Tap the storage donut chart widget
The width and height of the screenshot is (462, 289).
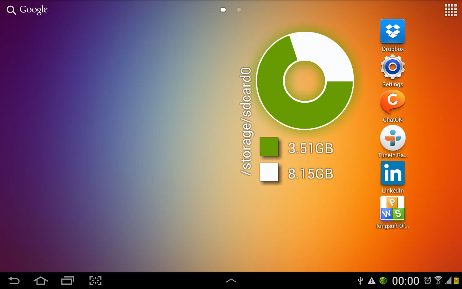[x=305, y=81]
